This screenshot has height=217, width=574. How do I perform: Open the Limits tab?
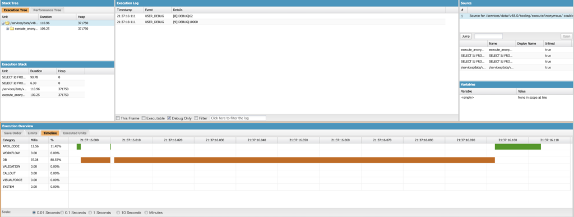point(33,133)
